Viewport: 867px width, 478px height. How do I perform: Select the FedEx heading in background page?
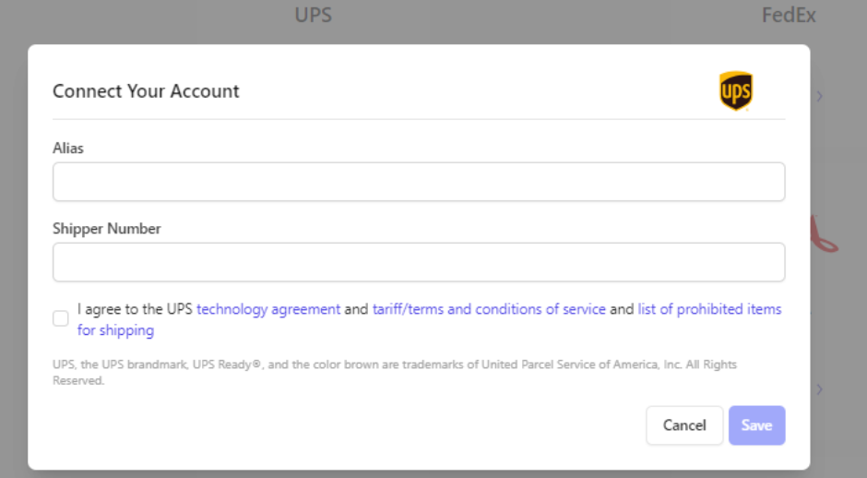tap(789, 15)
